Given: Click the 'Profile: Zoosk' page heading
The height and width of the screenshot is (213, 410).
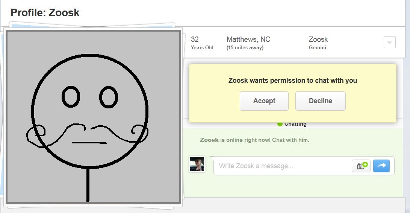Looking at the screenshot, I should tap(45, 13).
